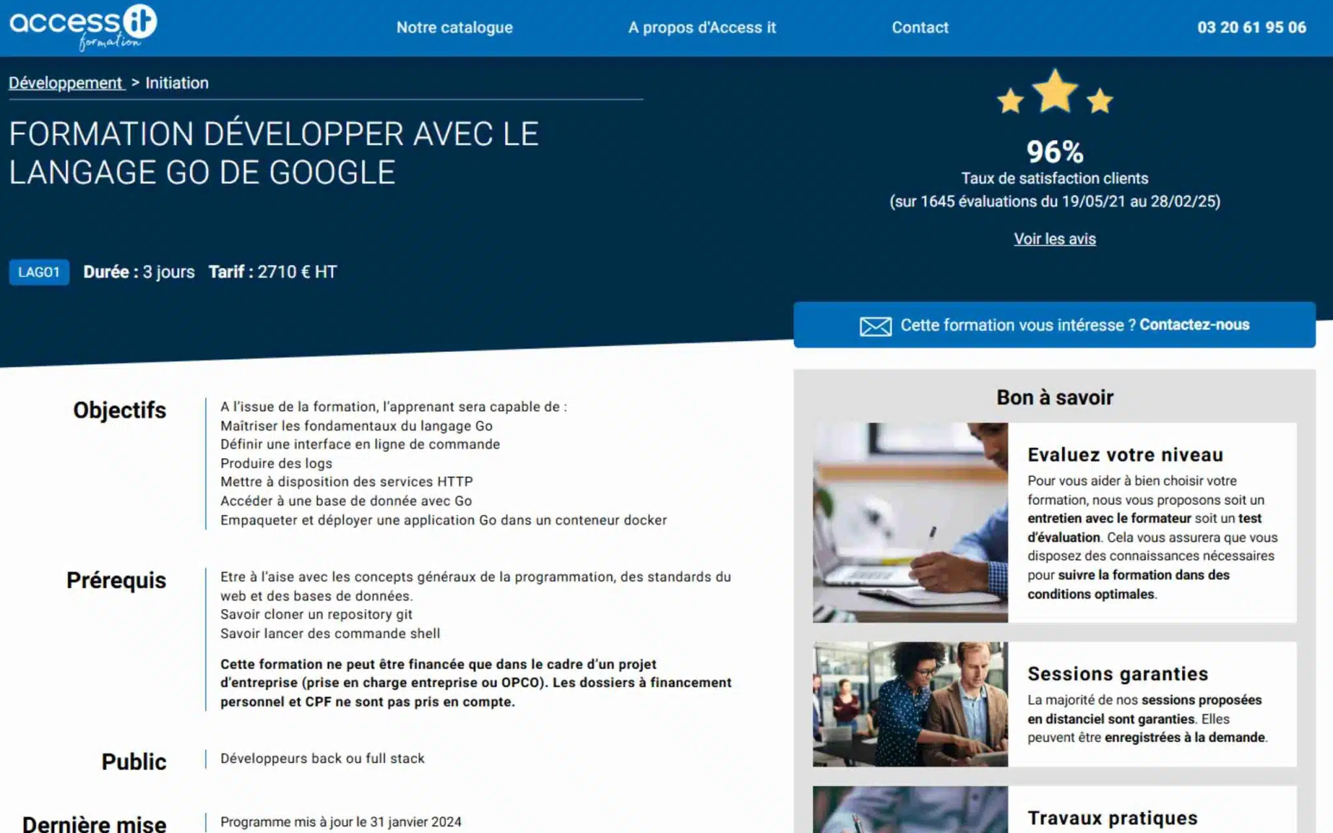Click 'Produire des logs' objective line
The height and width of the screenshot is (833, 1333).
point(276,463)
